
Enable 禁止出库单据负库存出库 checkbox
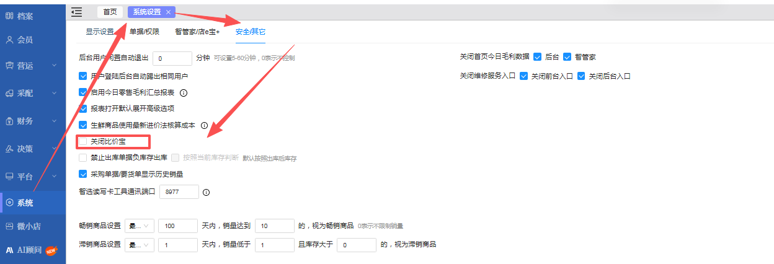(83, 158)
